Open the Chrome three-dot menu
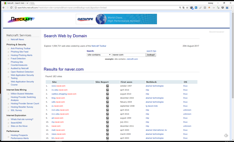Viewport: 234px width, 142px height. (231, 7)
